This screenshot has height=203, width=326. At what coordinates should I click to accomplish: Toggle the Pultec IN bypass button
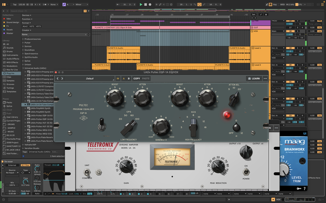[x=118, y=78]
